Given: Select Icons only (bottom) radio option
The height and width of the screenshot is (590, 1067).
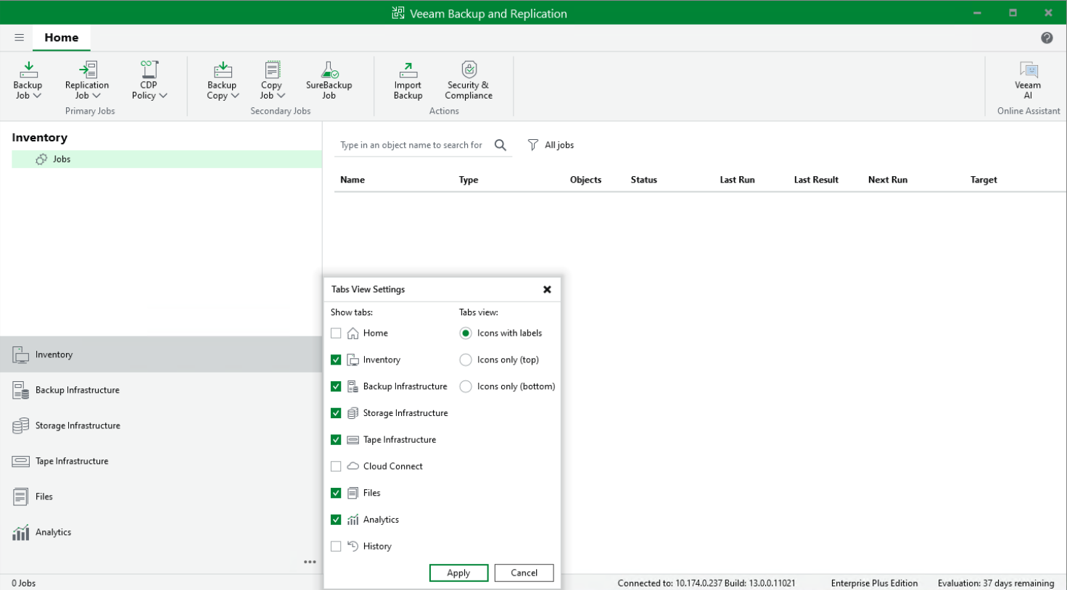Looking at the screenshot, I should 466,386.
